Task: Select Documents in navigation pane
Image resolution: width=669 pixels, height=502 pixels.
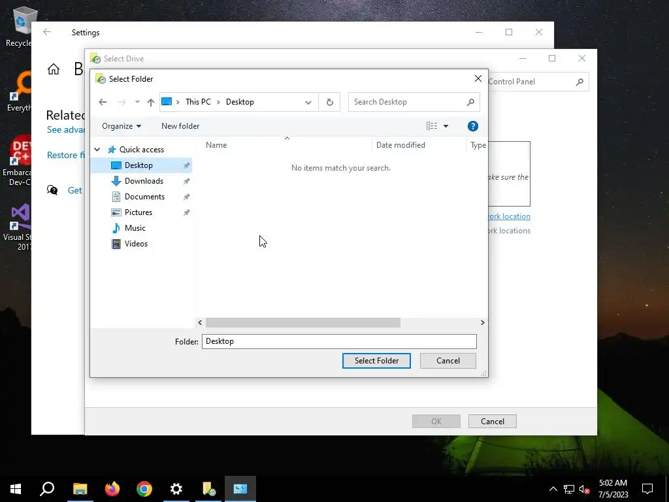Action: click(144, 197)
